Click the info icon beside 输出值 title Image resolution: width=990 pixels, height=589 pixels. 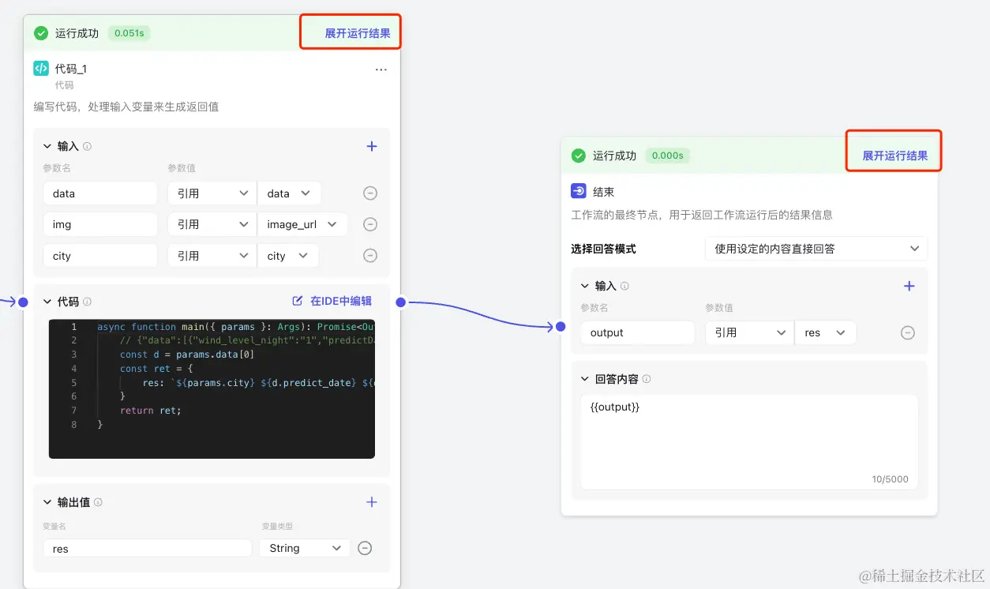click(x=98, y=502)
